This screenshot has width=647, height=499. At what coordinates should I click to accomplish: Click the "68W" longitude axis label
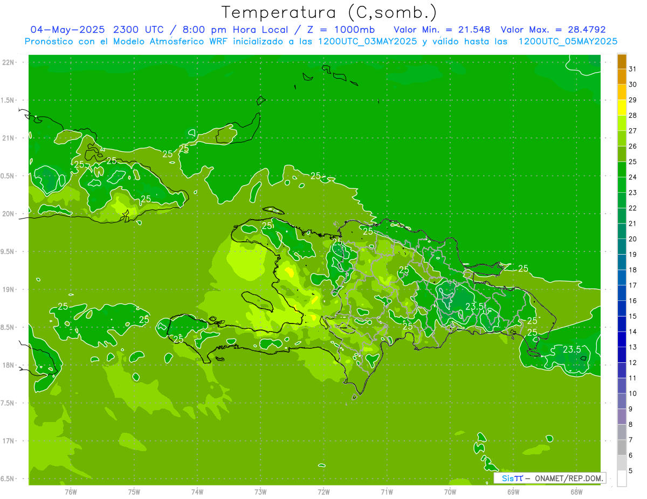tap(576, 492)
